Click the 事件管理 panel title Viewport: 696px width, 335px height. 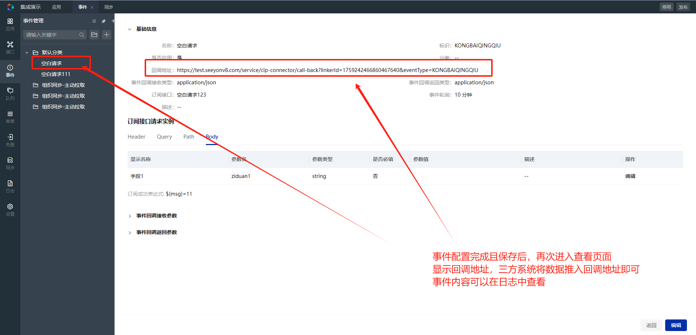[x=33, y=21]
